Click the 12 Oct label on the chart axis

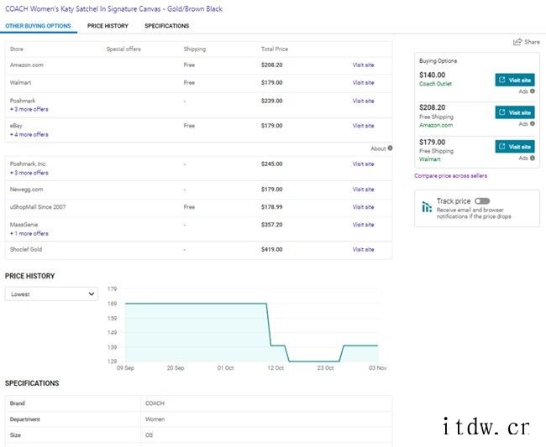(276, 368)
